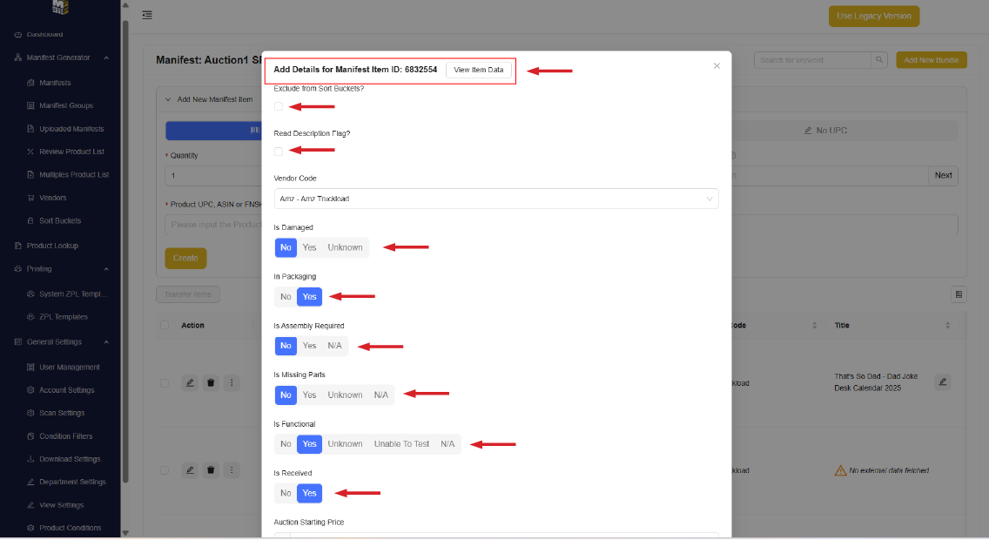The height and width of the screenshot is (540, 989).
Task: Click the keyword search magnifier icon
Action: (x=879, y=60)
